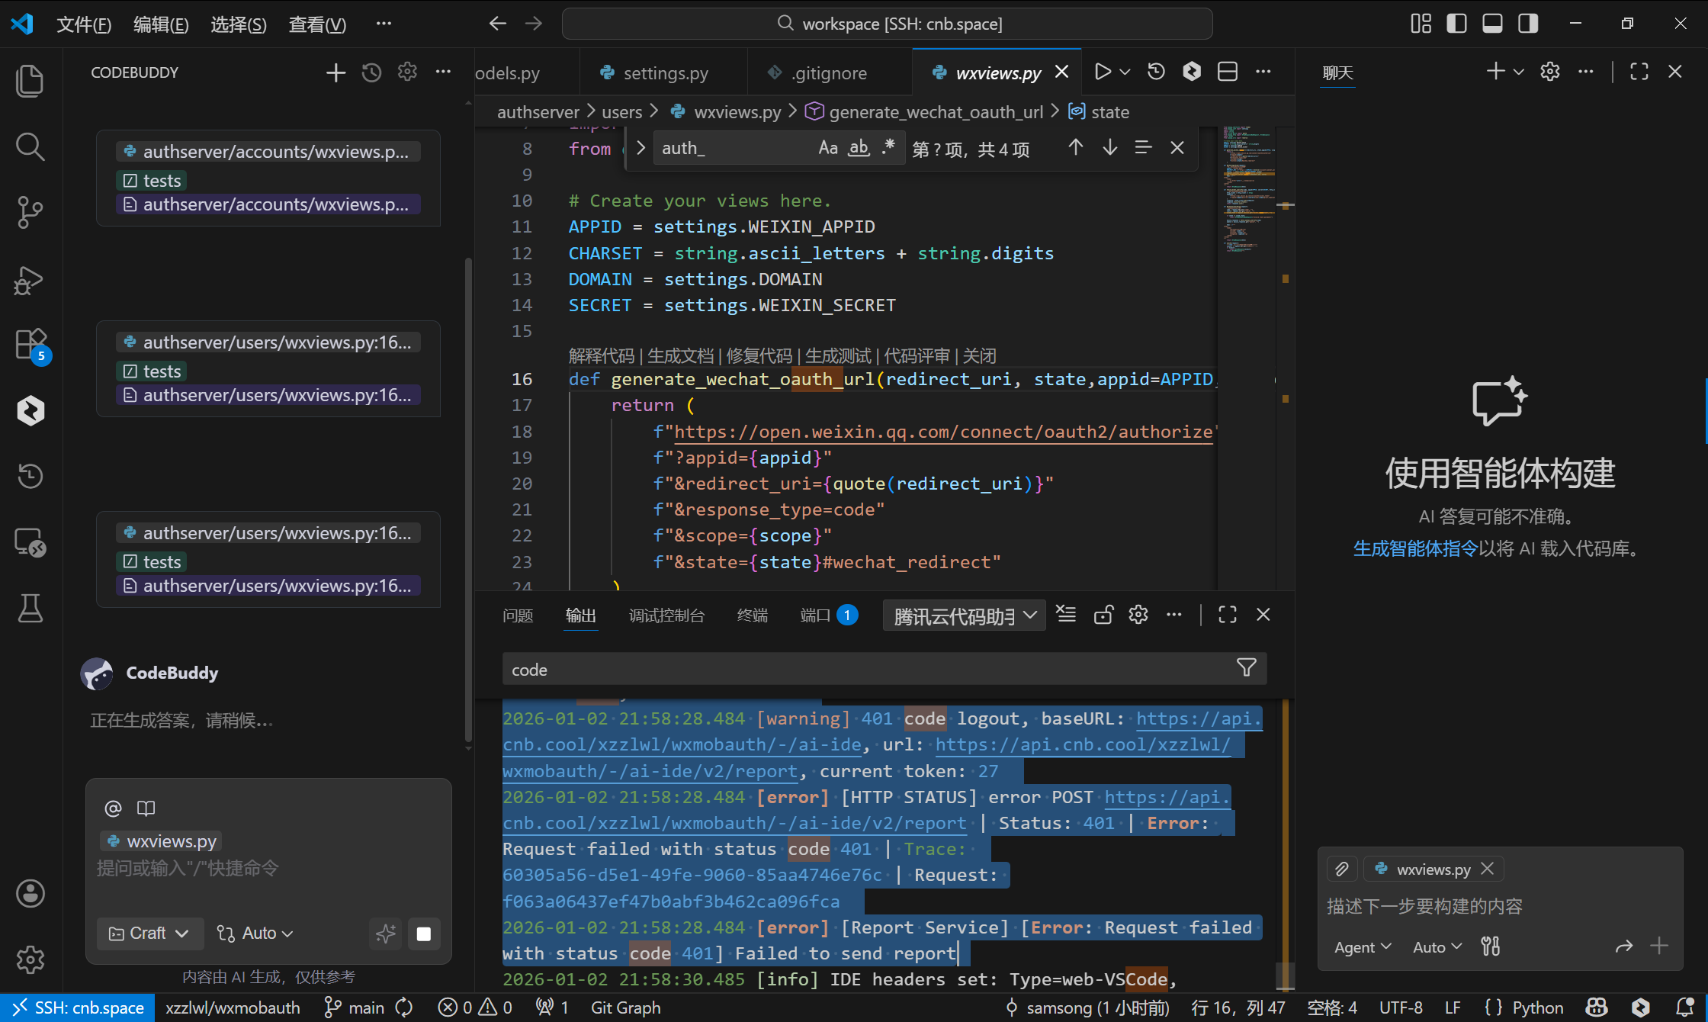Switch to the 终端 panel tab
Screen dimensions: 1708x1022
(x=752, y=615)
